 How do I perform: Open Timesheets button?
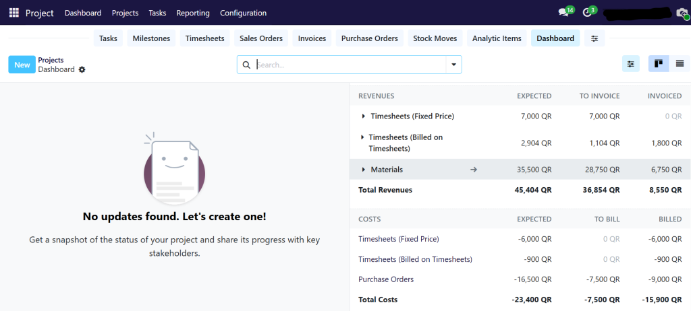point(205,38)
